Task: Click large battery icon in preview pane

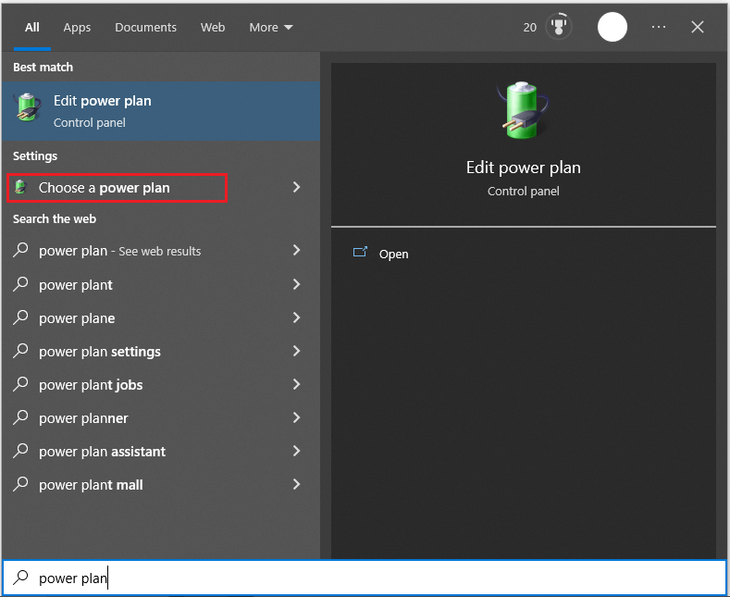Action: 523,110
